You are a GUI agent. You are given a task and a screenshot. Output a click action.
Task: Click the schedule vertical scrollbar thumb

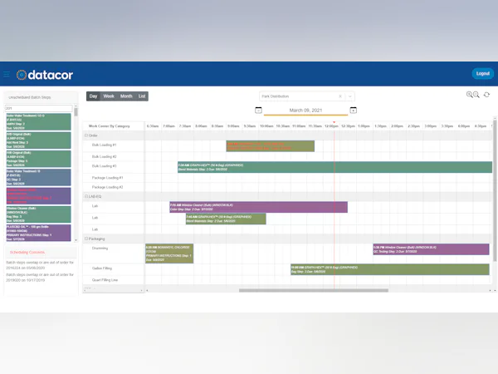(x=495, y=191)
